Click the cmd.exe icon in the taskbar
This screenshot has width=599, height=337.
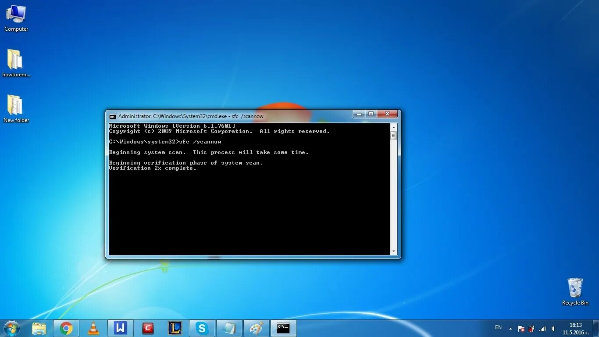tap(283, 328)
